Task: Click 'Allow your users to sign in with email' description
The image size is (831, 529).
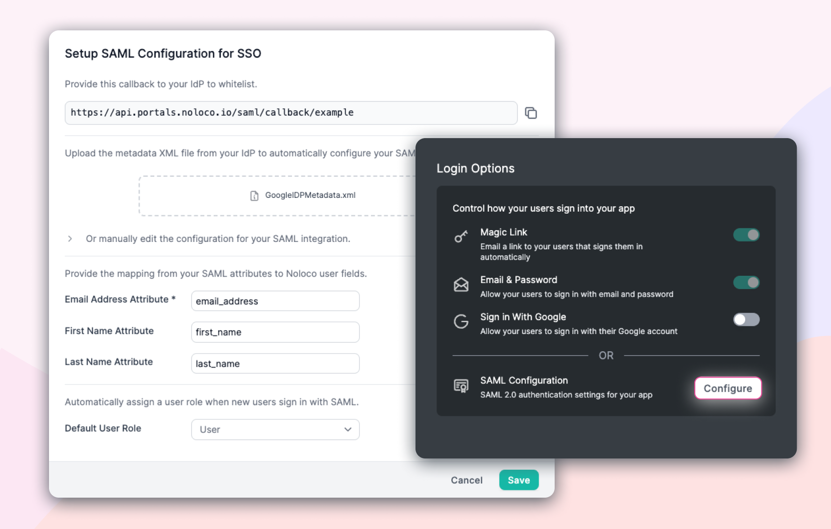Action: tap(577, 294)
